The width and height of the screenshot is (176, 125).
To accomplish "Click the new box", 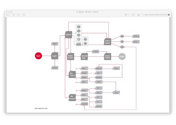I will click(x=99, y=88).
